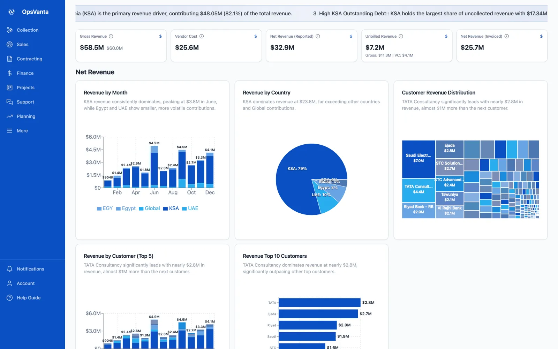Click the More hamburger icon
Image resolution: width=558 pixels, height=349 pixels.
pos(10,131)
